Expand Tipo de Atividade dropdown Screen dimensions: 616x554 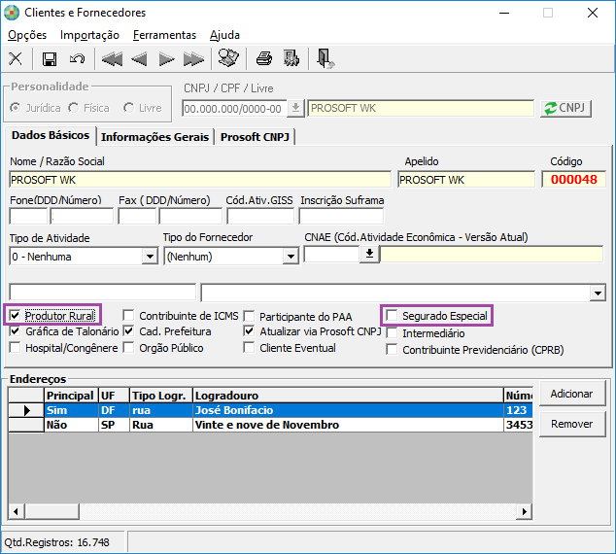tap(150, 257)
